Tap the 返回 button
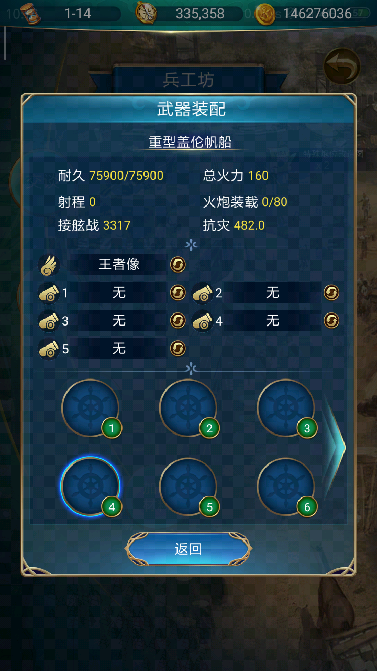Image resolution: width=377 pixels, height=671 pixels. pos(188,549)
